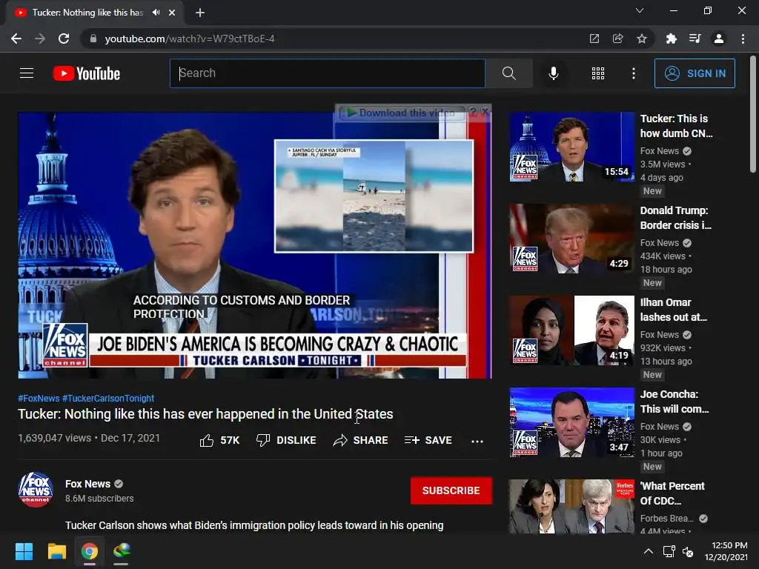Image resolution: width=759 pixels, height=569 pixels.
Task: Open Fox News channel name link
Action: tap(87, 484)
